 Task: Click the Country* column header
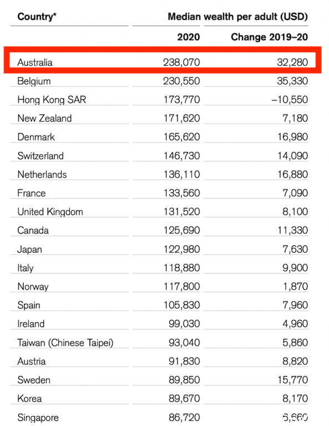click(37, 17)
